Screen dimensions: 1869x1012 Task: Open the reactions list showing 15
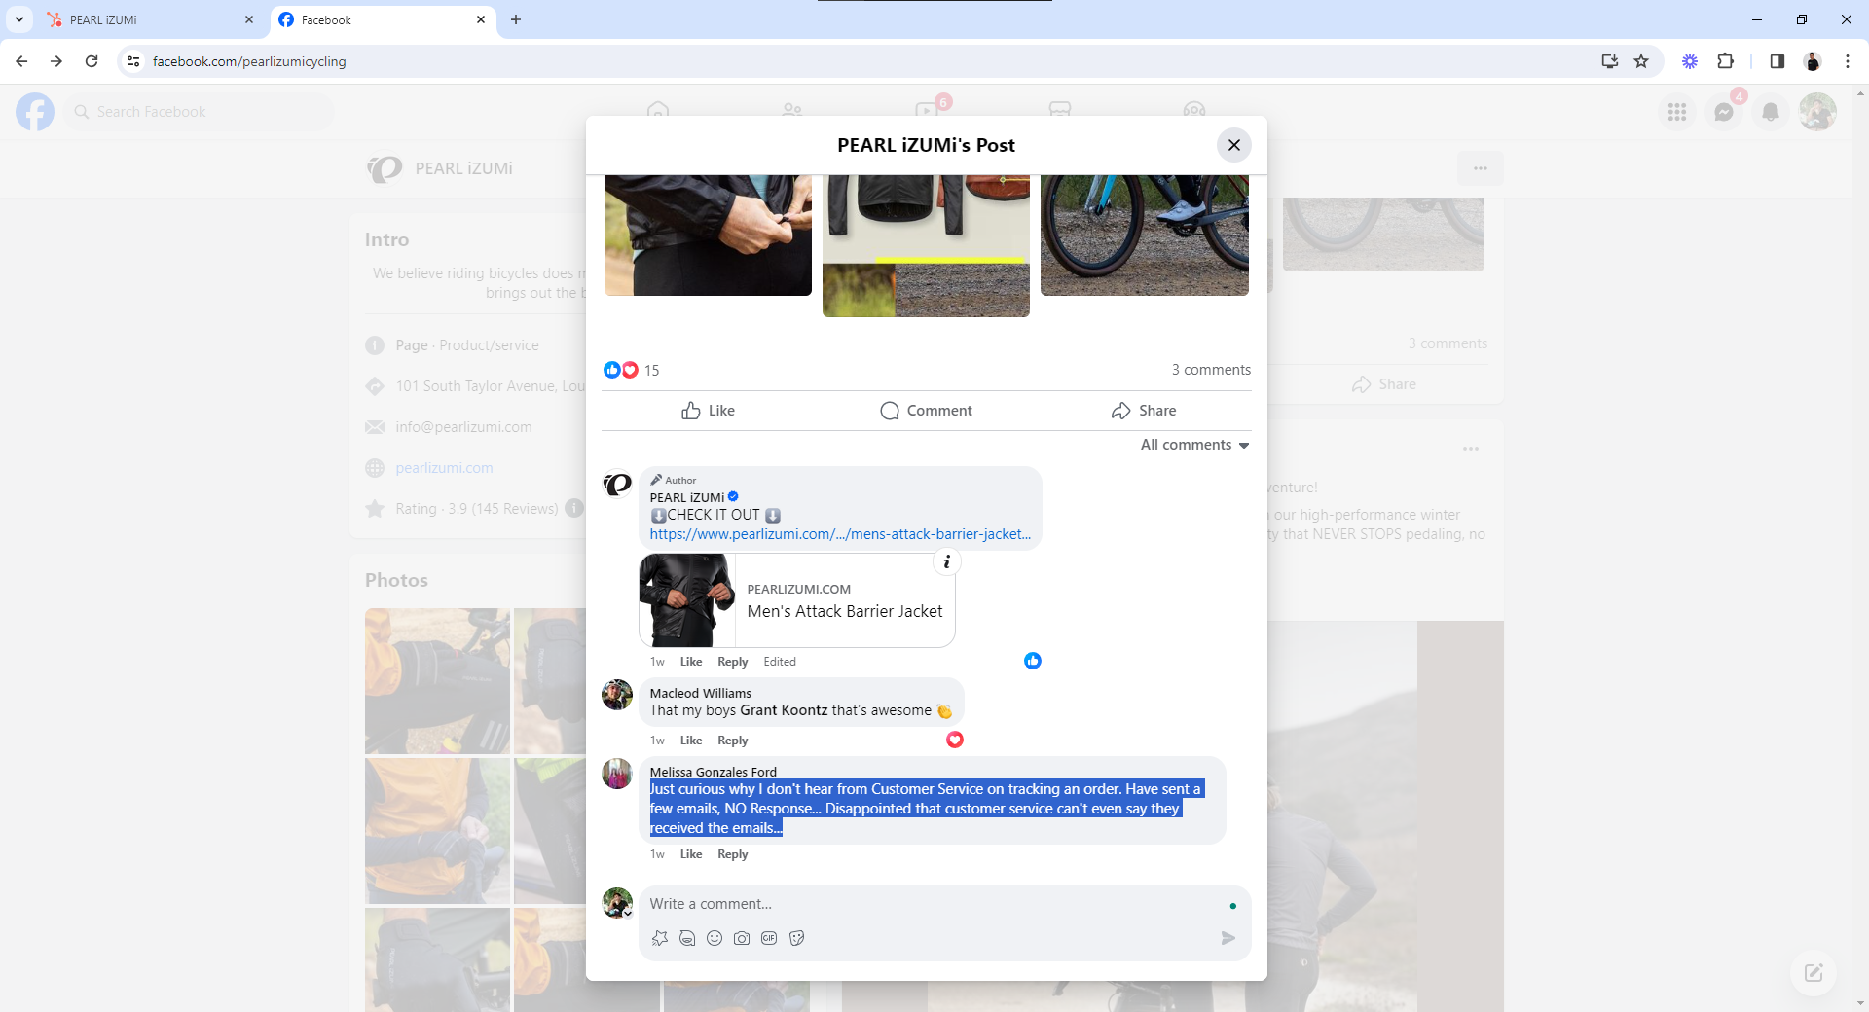[632, 370]
